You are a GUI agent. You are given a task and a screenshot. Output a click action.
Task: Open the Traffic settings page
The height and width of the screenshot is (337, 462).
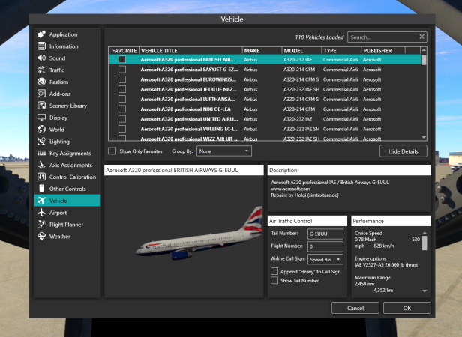click(67, 70)
